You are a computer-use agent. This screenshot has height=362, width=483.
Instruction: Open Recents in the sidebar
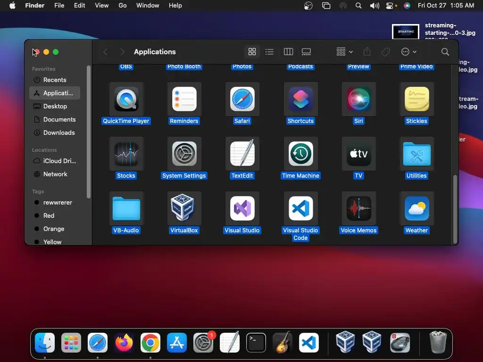click(x=55, y=80)
